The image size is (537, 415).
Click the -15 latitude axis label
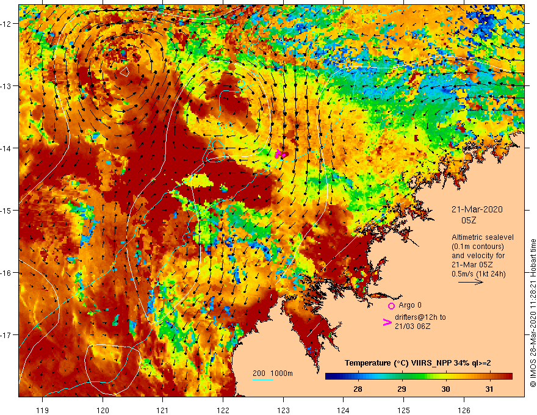coord(7,211)
